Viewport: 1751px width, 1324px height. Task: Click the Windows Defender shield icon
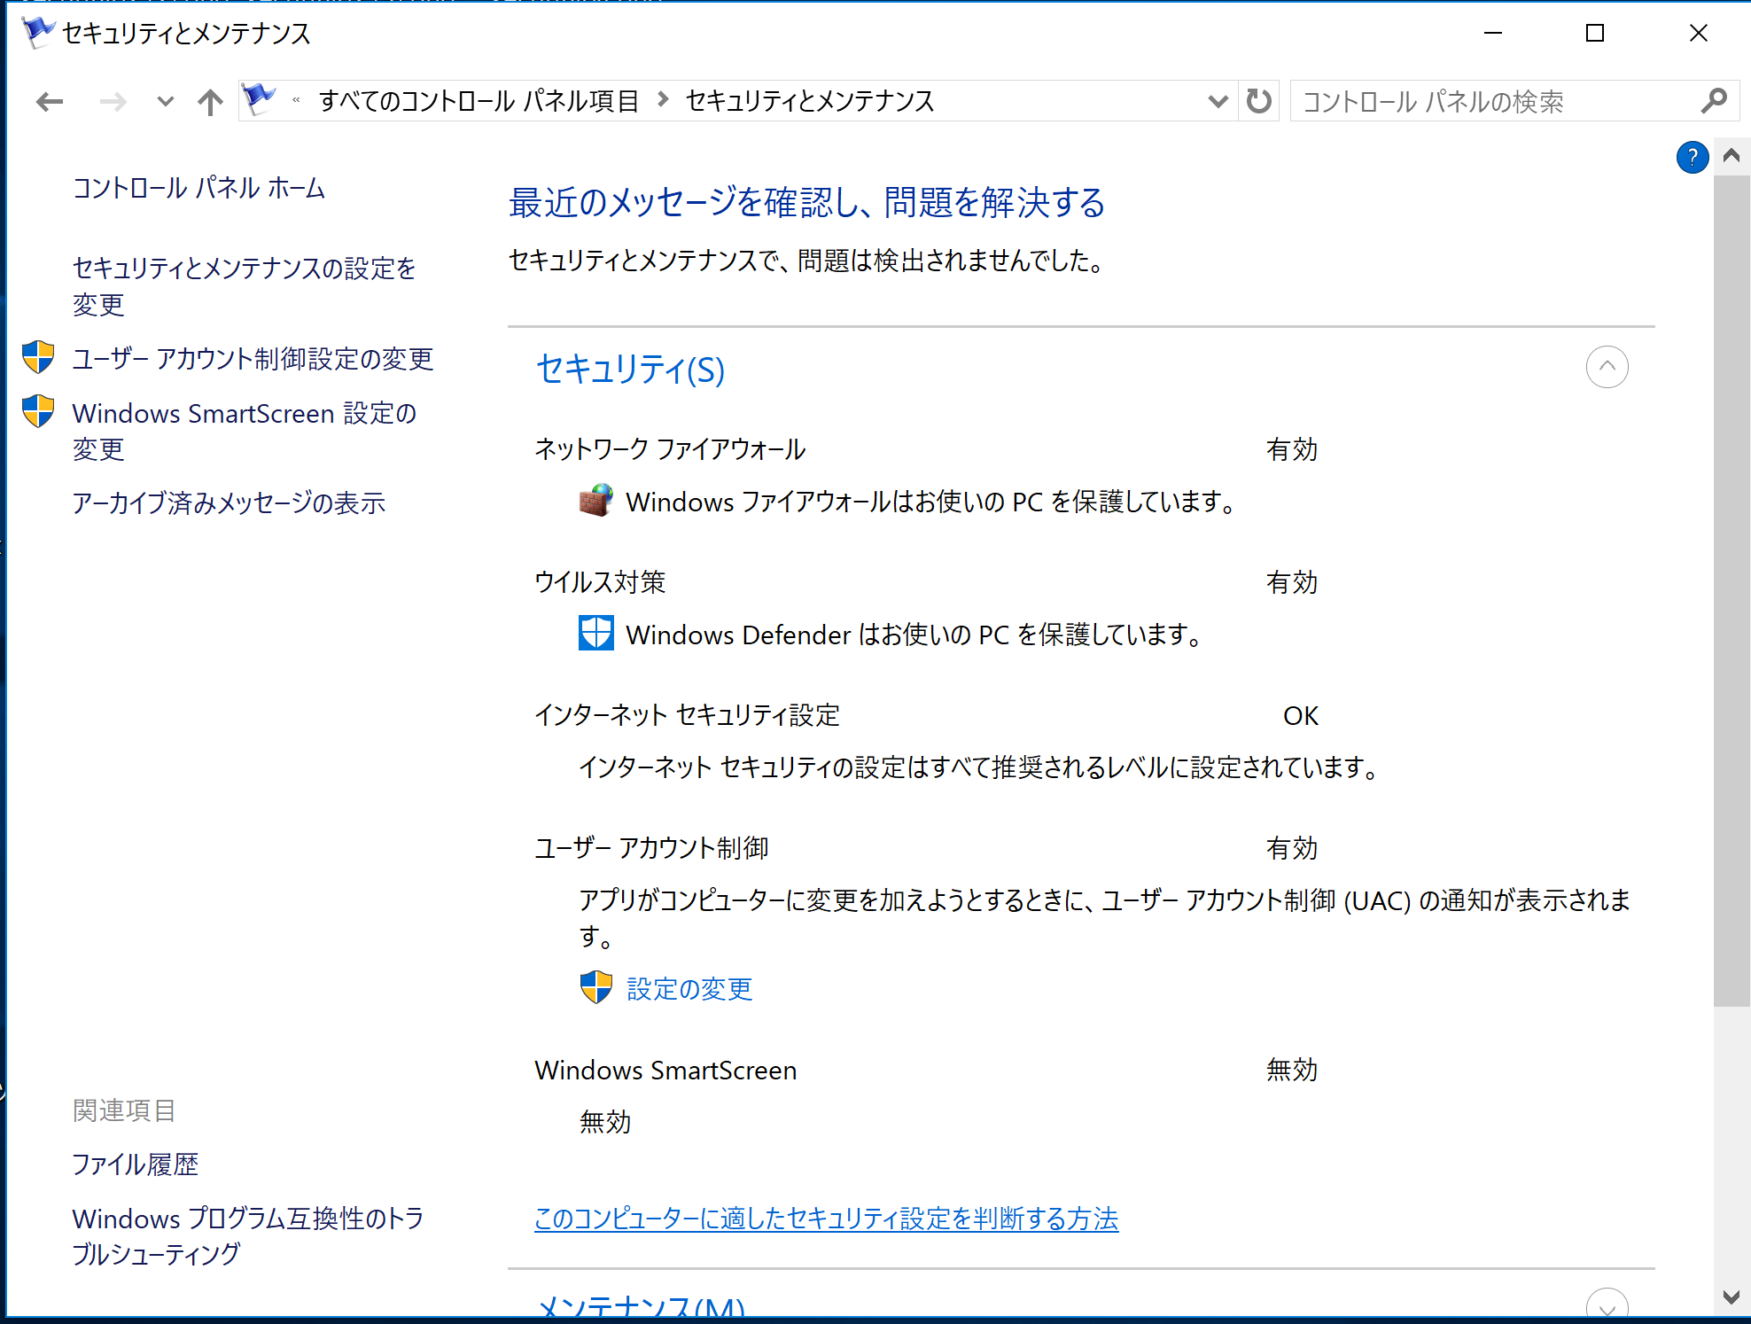click(595, 633)
